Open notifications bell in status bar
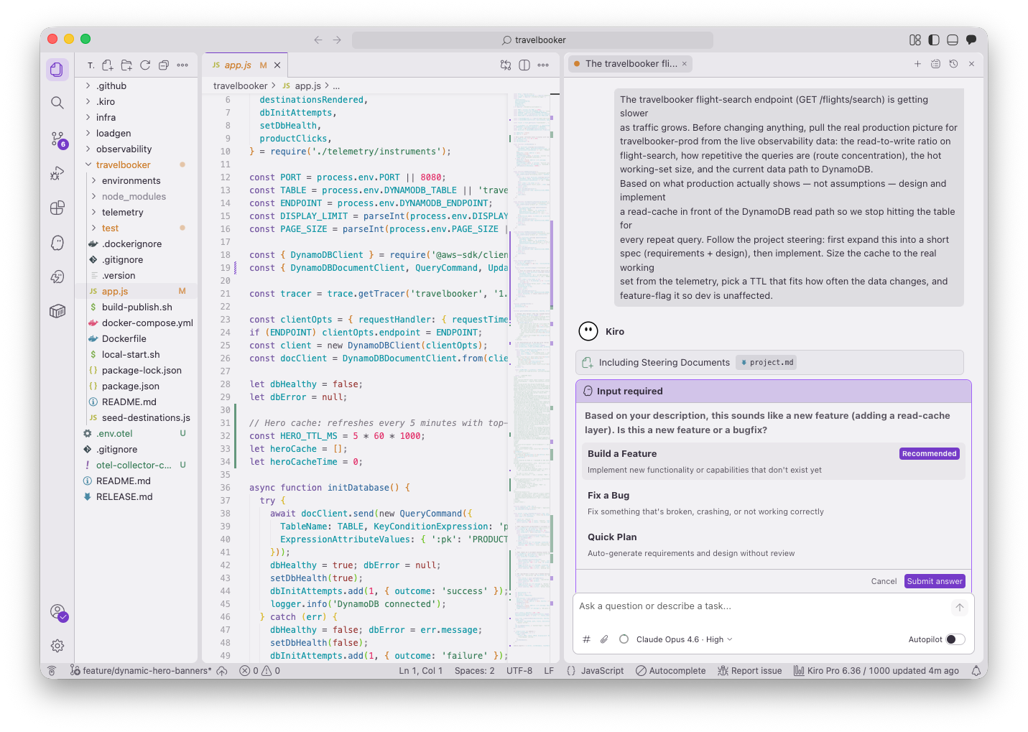1028x732 pixels. (x=976, y=671)
